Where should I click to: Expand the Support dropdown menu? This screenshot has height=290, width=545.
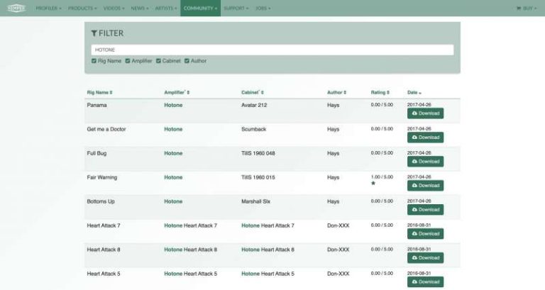coord(236,9)
